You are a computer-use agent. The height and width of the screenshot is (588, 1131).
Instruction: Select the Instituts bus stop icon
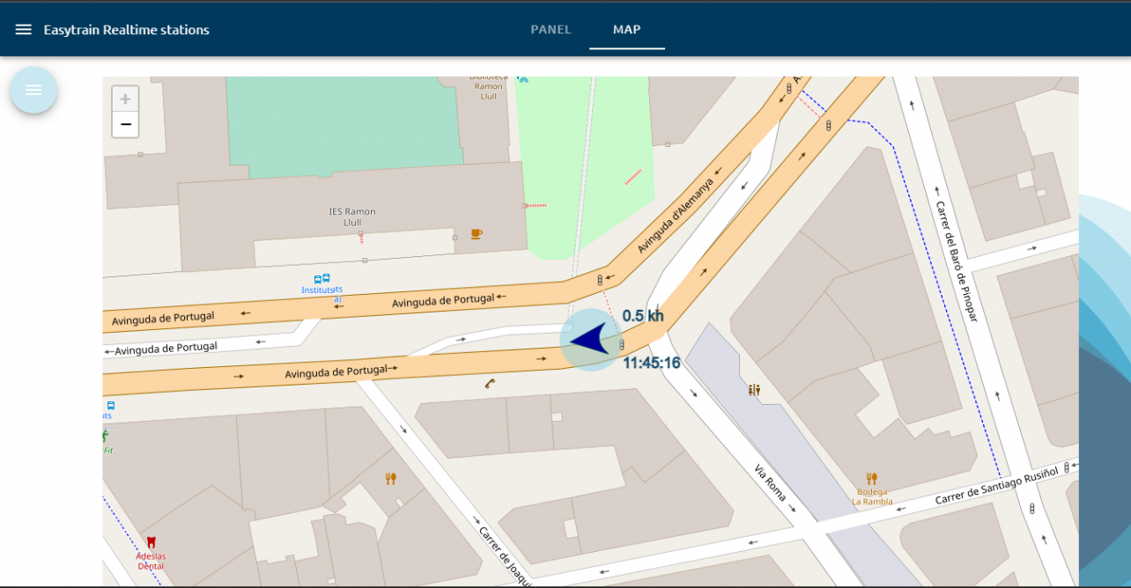[x=322, y=279]
